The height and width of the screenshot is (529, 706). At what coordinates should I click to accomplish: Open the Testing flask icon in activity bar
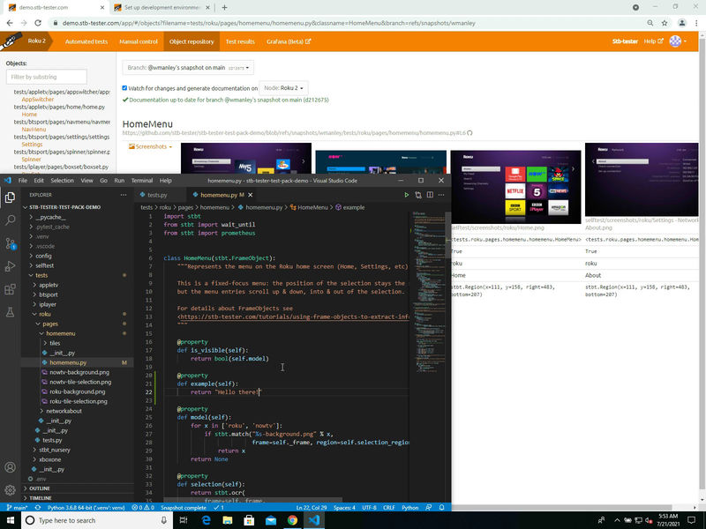click(10, 311)
